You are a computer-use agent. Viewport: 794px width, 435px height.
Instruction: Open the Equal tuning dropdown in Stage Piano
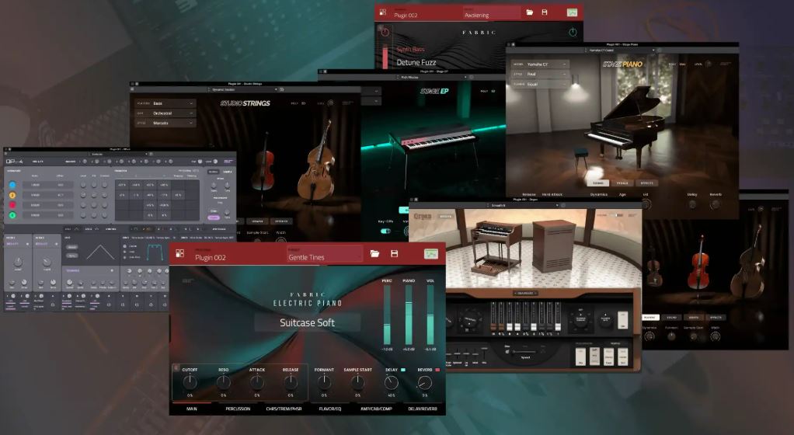tap(540, 84)
